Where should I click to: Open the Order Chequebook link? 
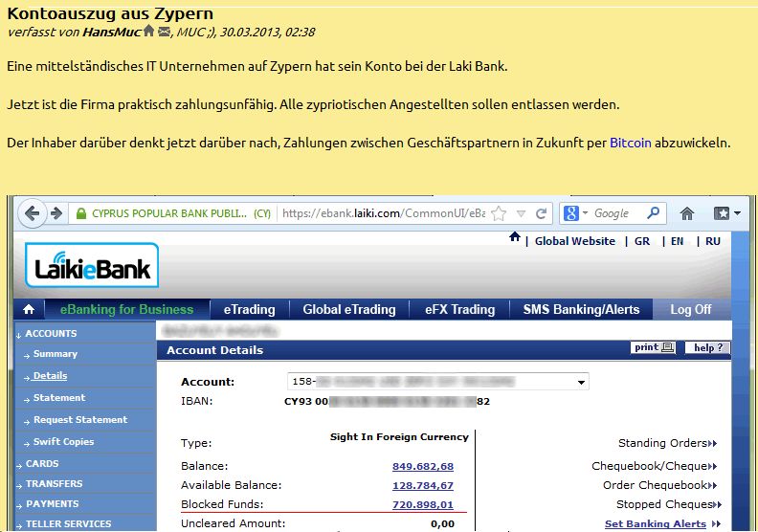[659, 485]
